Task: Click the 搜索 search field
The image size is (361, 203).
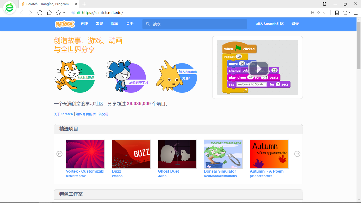Action: click(x=195, y=24)
